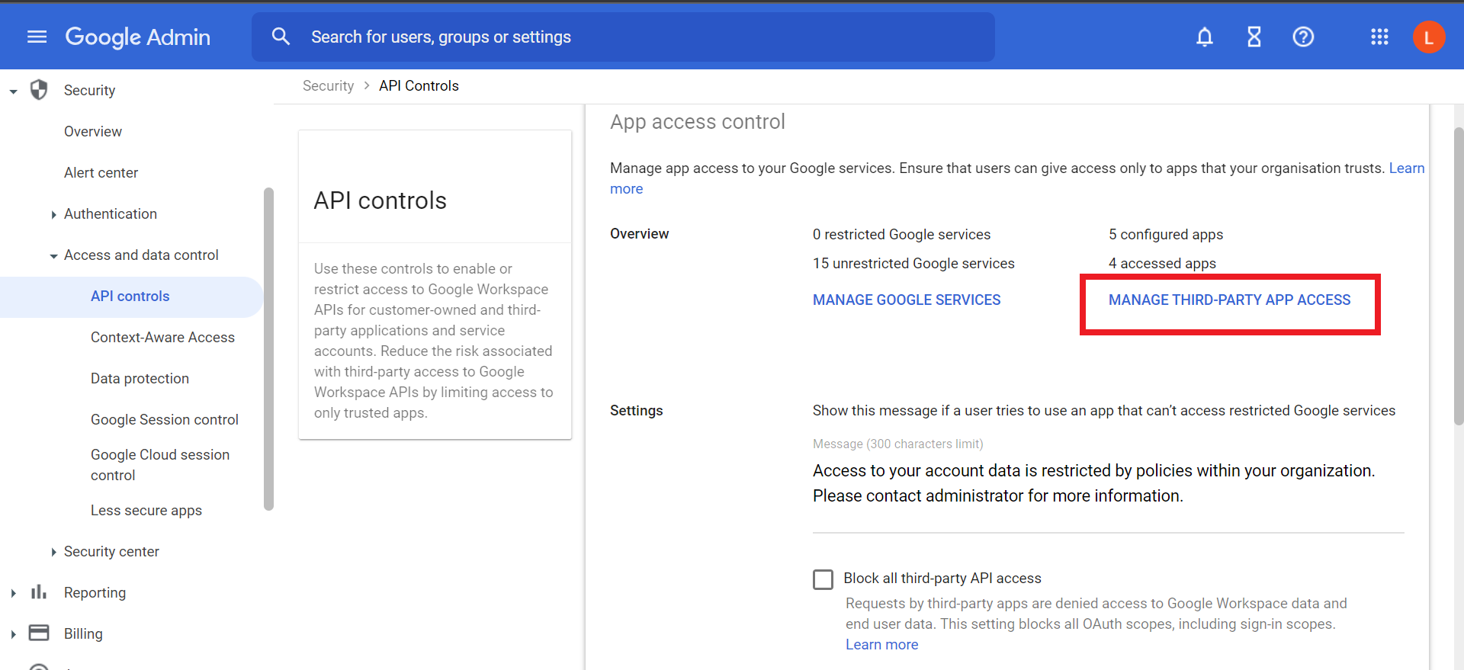Enable Block all third-party API access checkbox
Image resolution: width=1464 pixels, height=670 pixels.
click(823, 579)
